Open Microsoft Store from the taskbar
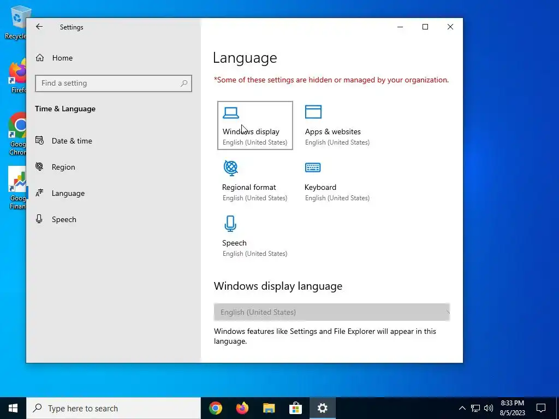This screenshot has width=559, height=419. click(x=295, y=408)
